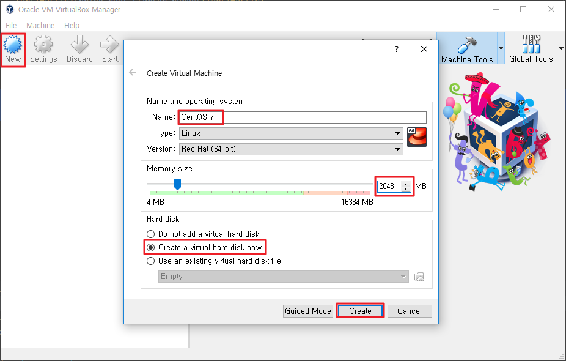The width and height of the screenshot is (566, 361).
Task: Click the VirtualBox logo in the title bar
Action: coord(10,9)
